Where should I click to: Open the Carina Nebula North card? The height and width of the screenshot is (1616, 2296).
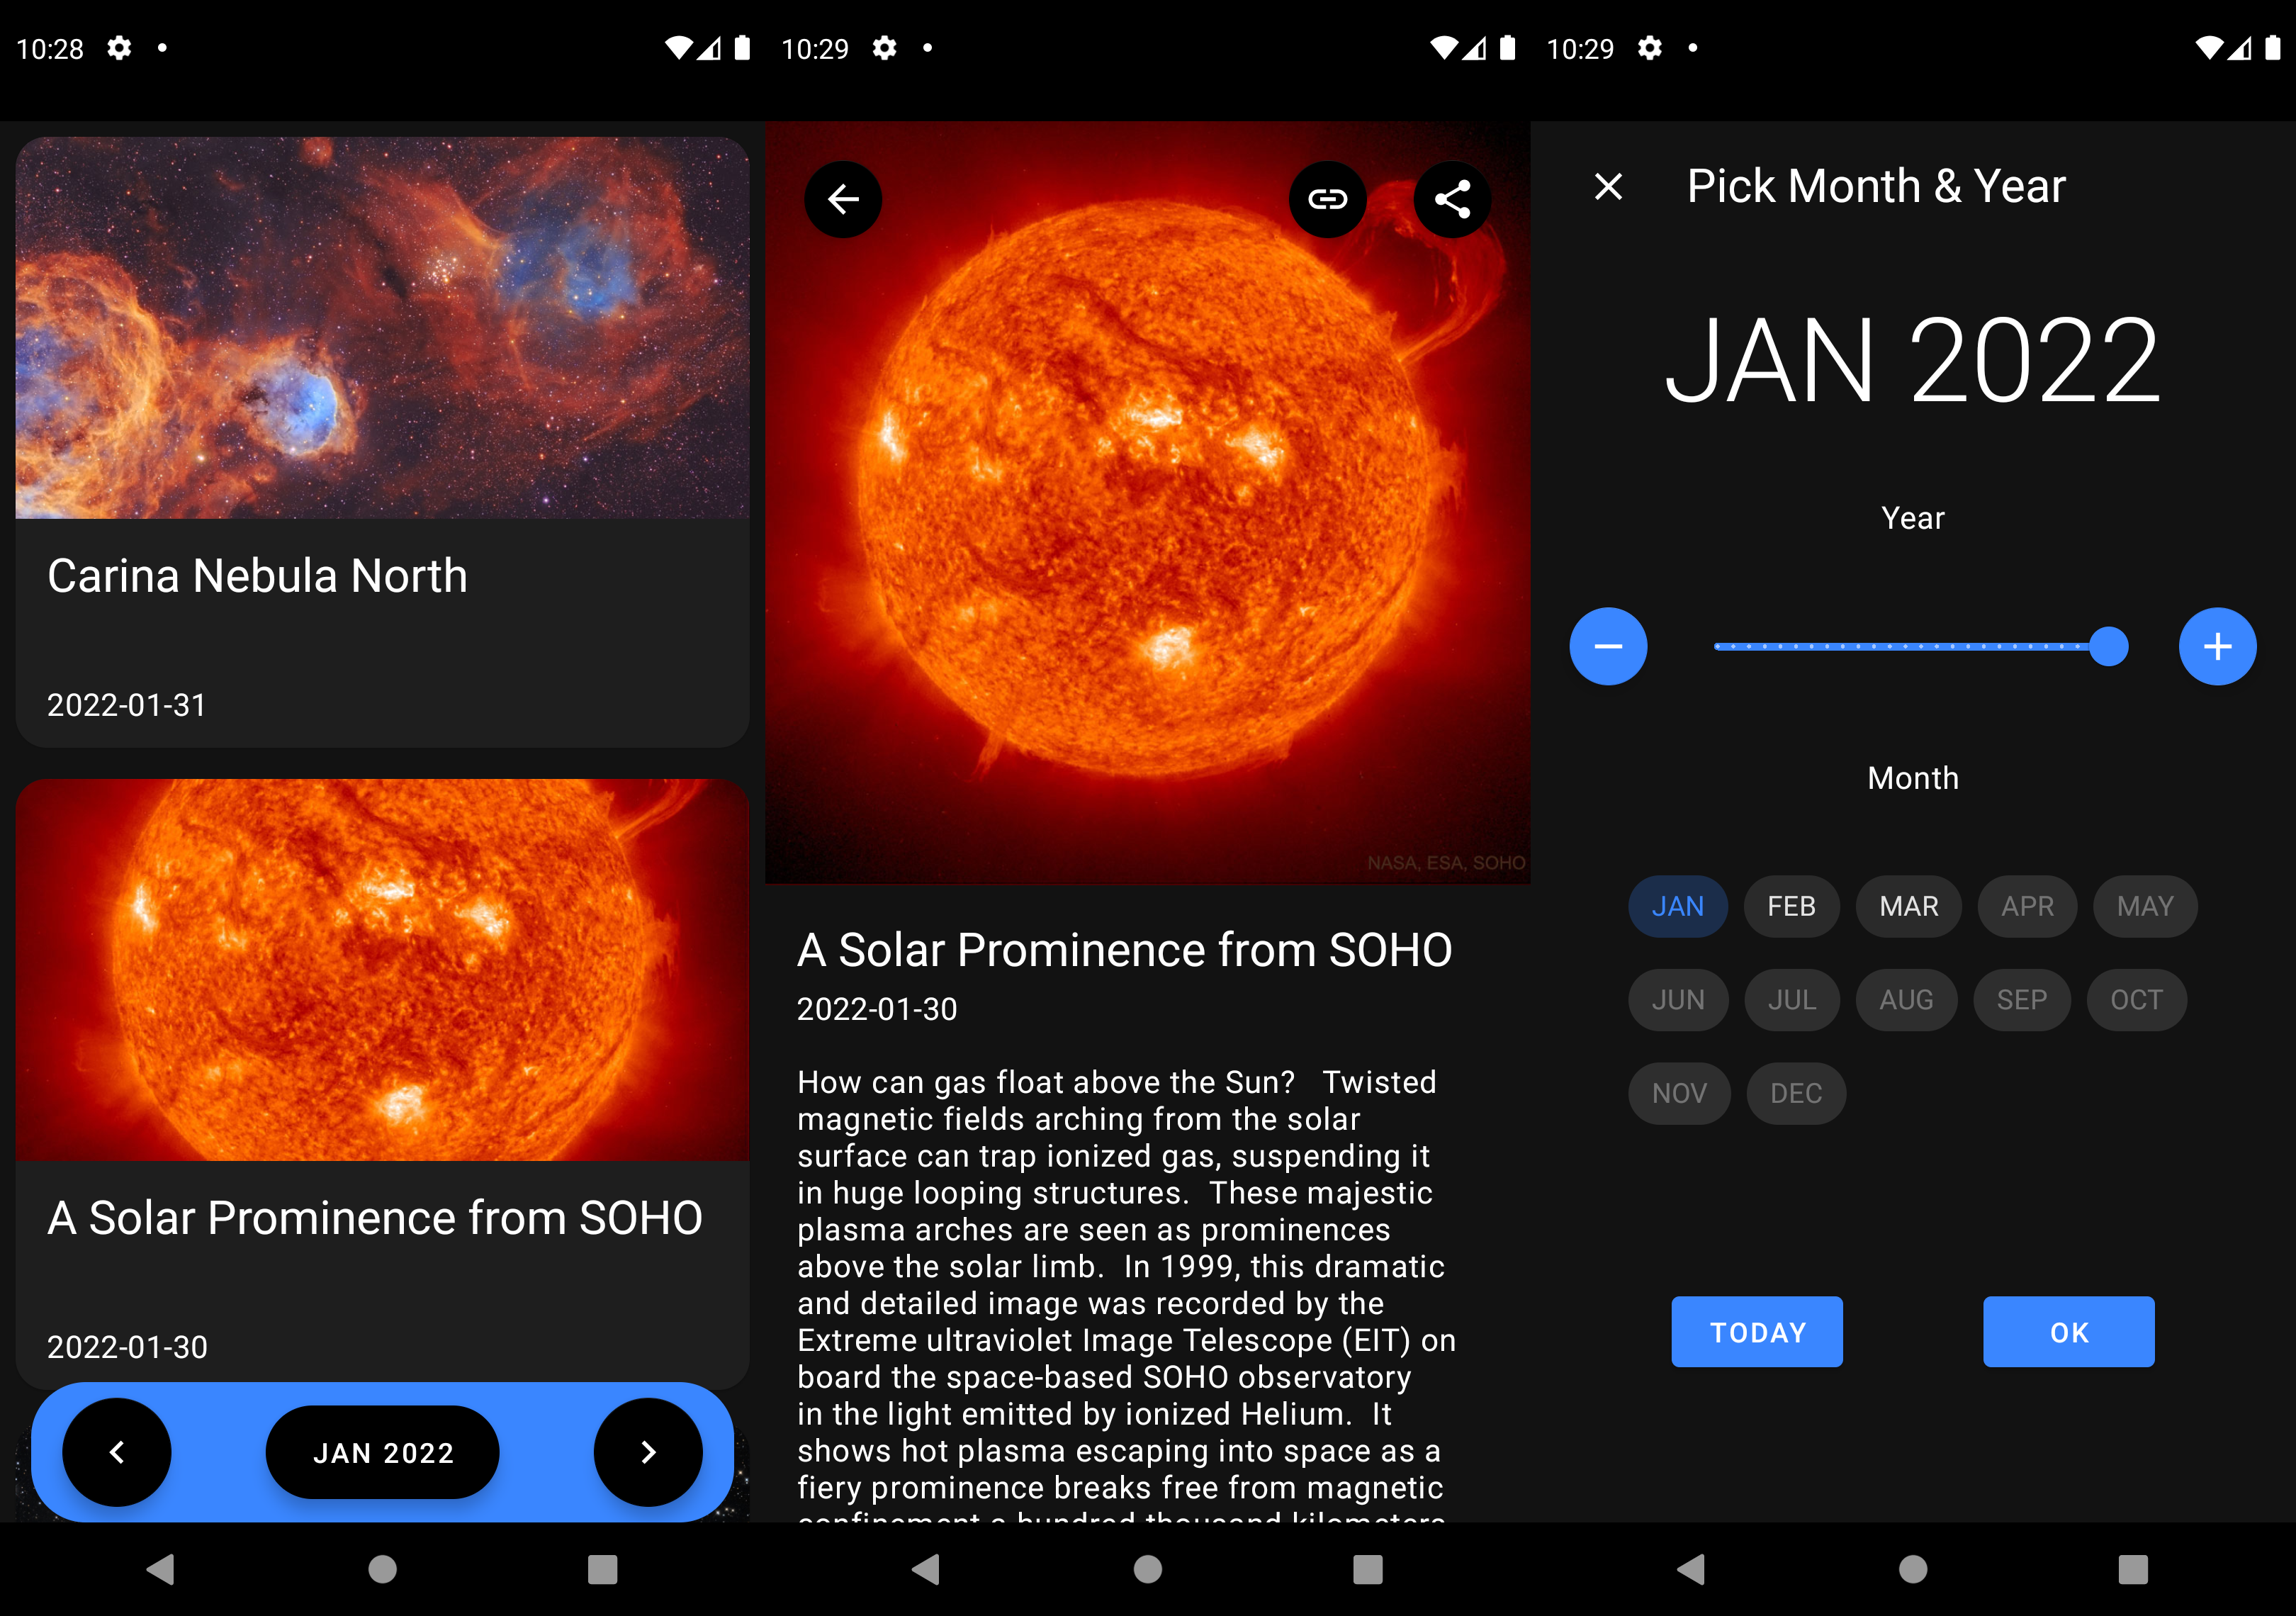pos(382,440)
